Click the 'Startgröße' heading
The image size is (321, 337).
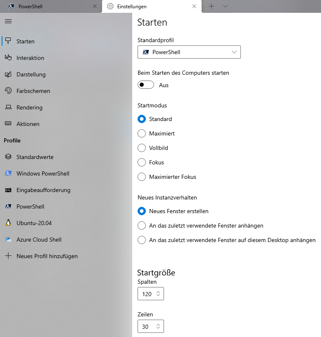[x=156, y=273]
